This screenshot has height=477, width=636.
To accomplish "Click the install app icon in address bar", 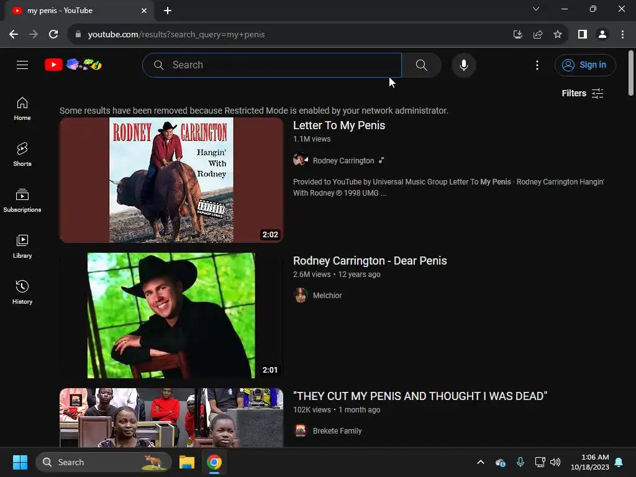I will [x=517, y=35].
